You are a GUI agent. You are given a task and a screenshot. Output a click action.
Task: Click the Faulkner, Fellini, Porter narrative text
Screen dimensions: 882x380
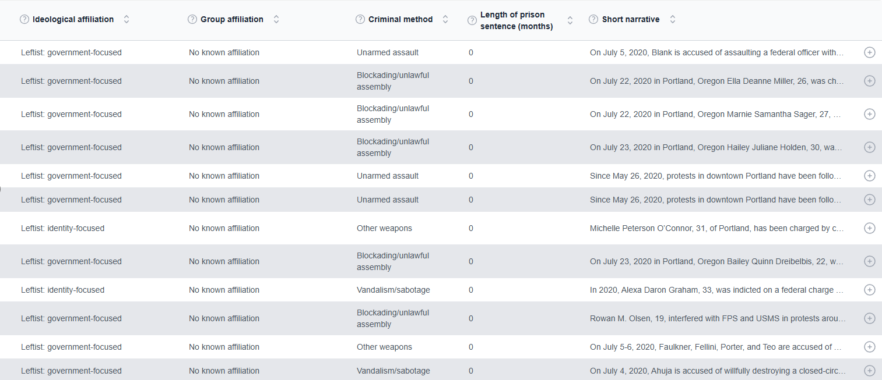tap(716, 347)
